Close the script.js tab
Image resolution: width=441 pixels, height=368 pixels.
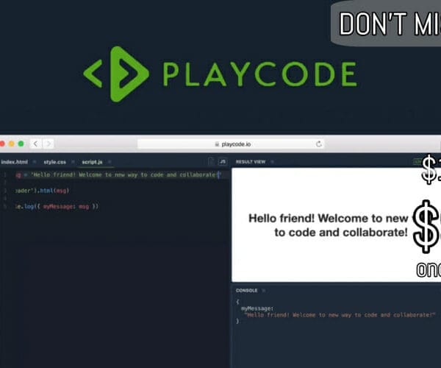[x=110, y=162]
